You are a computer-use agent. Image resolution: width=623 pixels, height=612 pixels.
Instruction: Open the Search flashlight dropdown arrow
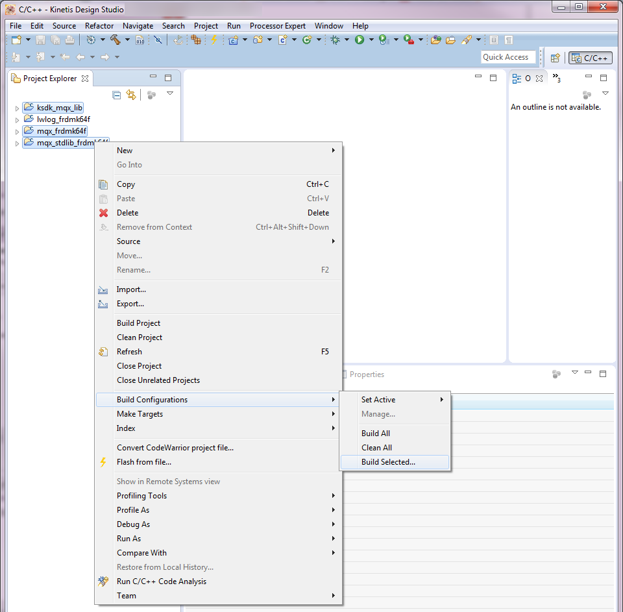tap(478, 40)
